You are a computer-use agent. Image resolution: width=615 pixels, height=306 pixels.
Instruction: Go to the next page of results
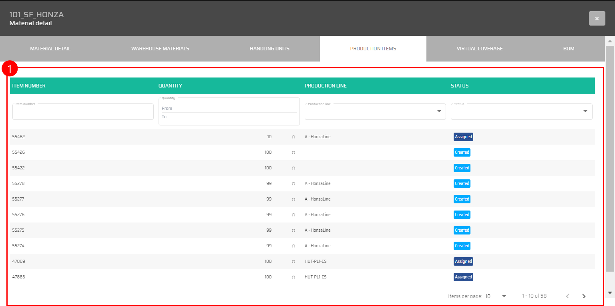[584, 296]
